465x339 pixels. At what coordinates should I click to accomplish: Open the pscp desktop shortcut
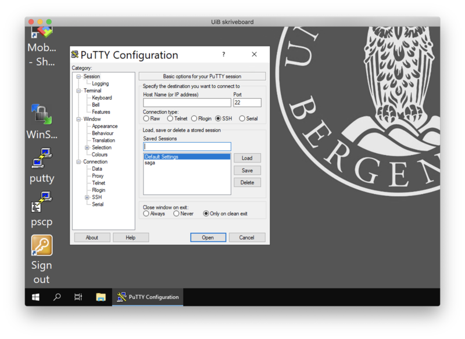coord(41,201)
